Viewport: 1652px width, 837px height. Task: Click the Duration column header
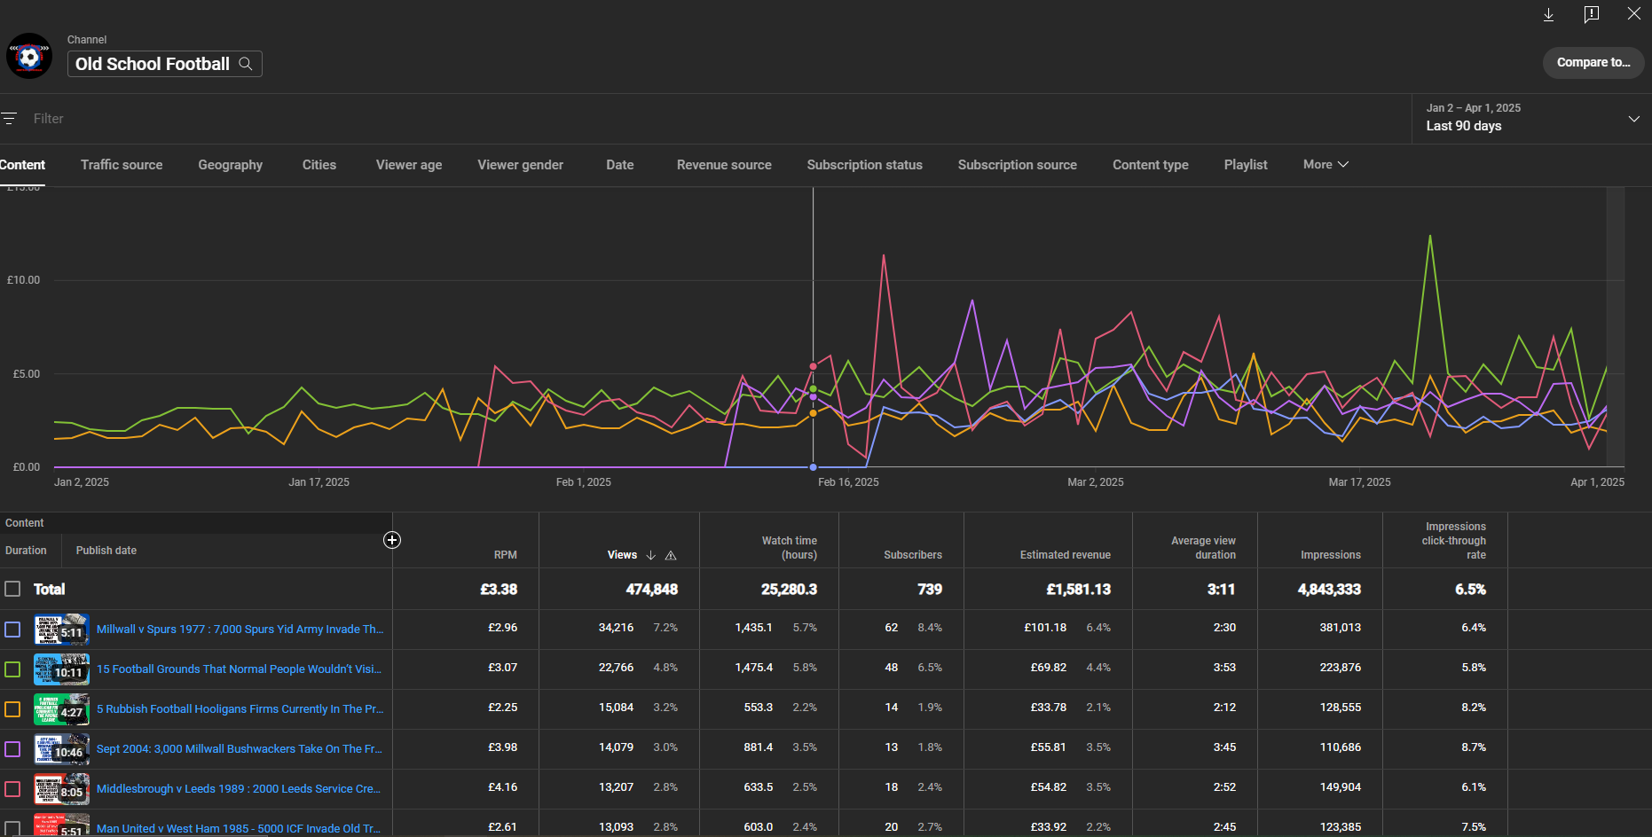[26, 551]
